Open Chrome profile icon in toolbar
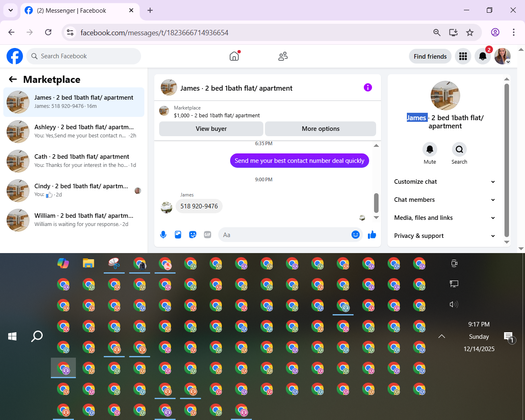The image size is (525, 420). pyautogui.click(x=495, y=32)
